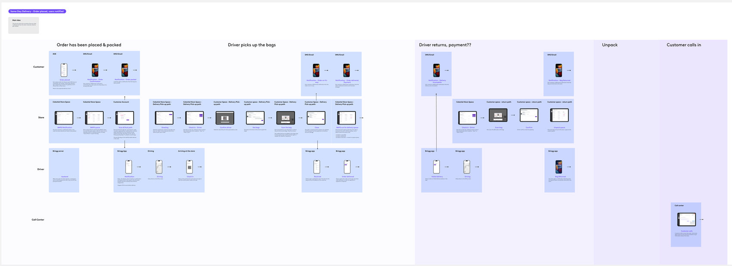The image size is (732, 266).
Task: Select the 'Customer Account' column label
Action: coord(121,102)
